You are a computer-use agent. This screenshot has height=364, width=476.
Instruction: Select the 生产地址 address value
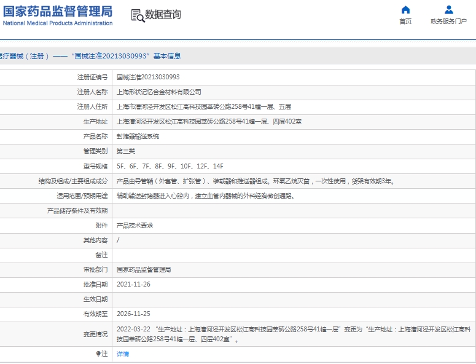pos(209,122)
